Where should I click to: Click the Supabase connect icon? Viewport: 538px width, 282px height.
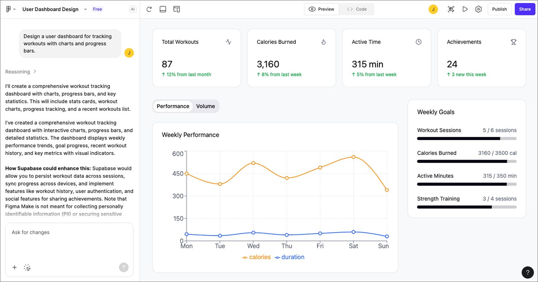pyautogui.click(x=451, y=9)
